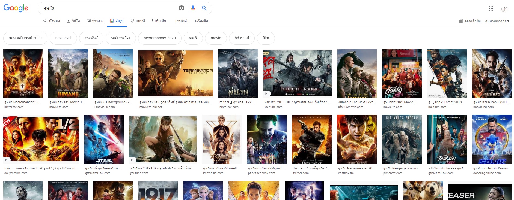Viewport: 514px width, 200px height.
Task: Open the Rampage poster image
Action: 402,139
